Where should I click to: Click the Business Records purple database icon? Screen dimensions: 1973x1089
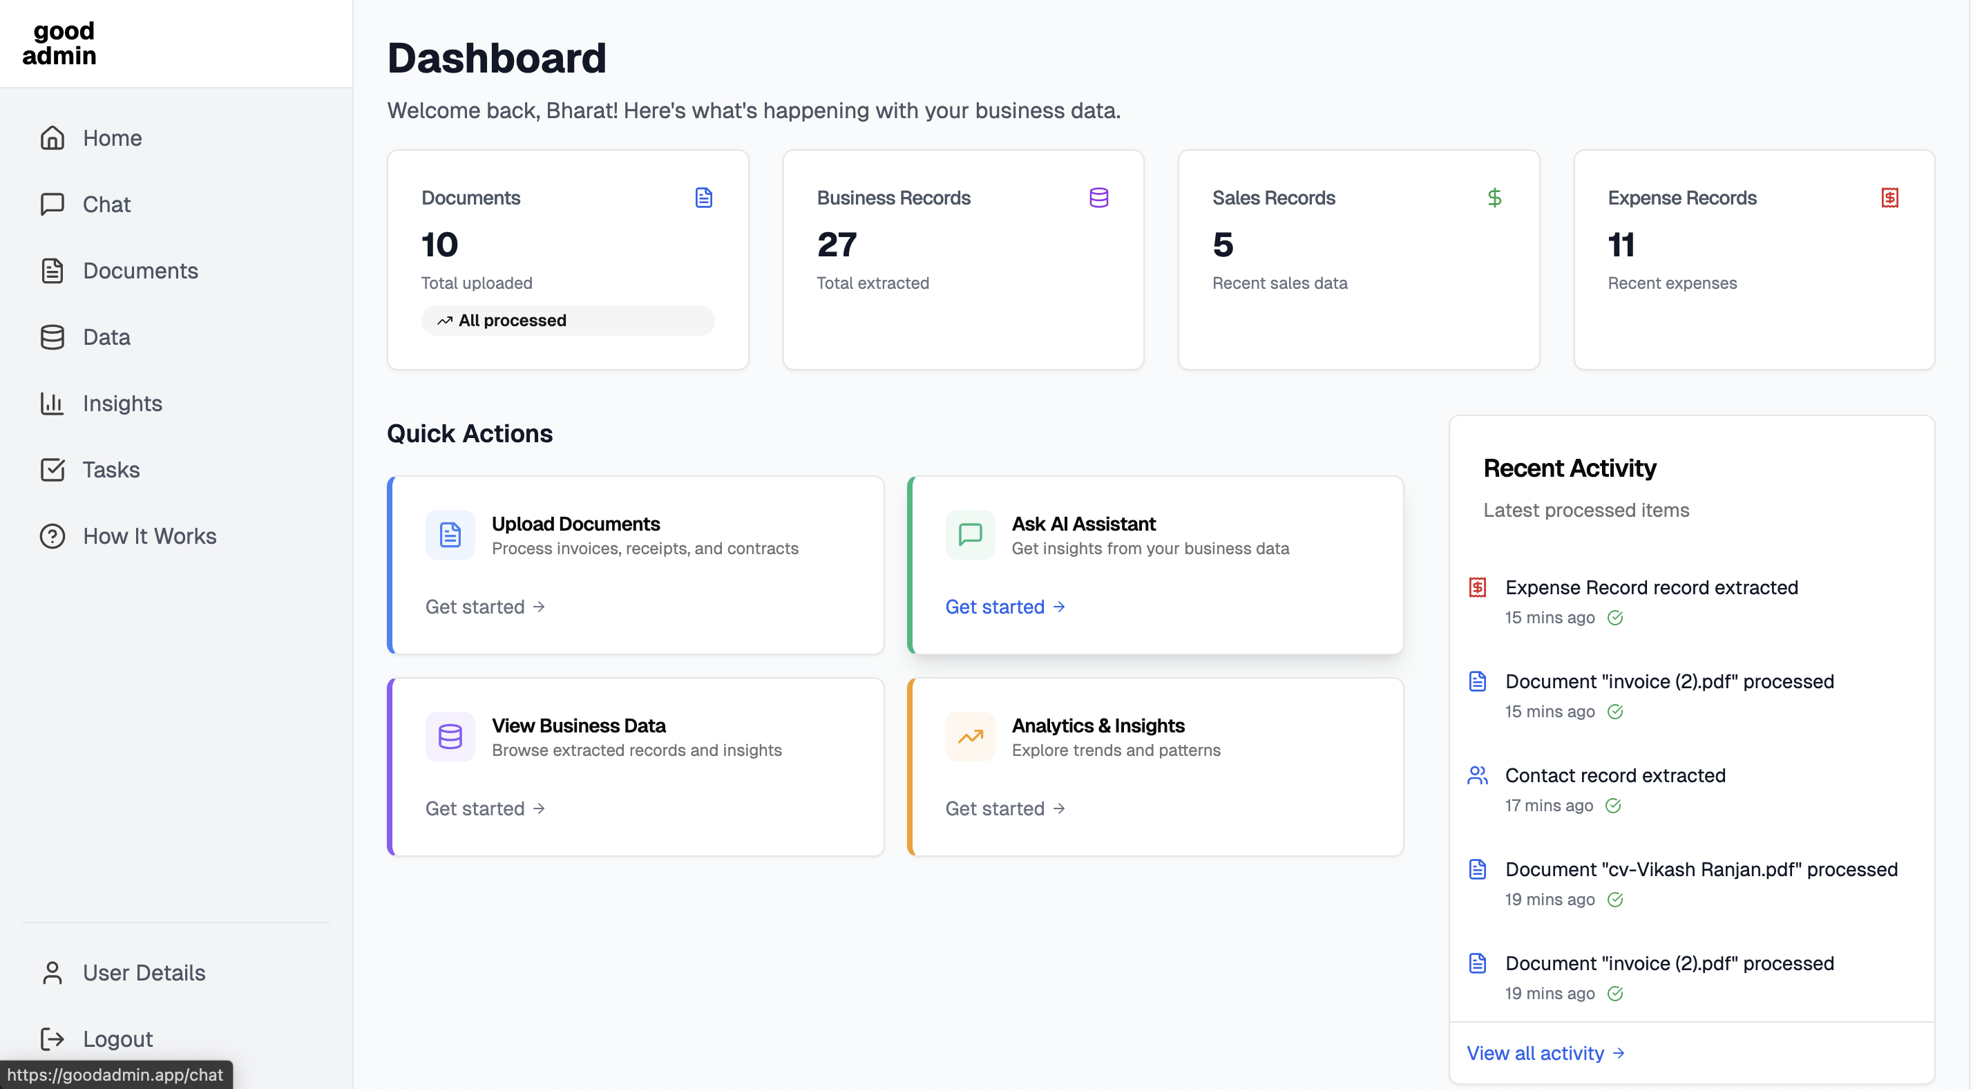click(x=1098, y=198)
